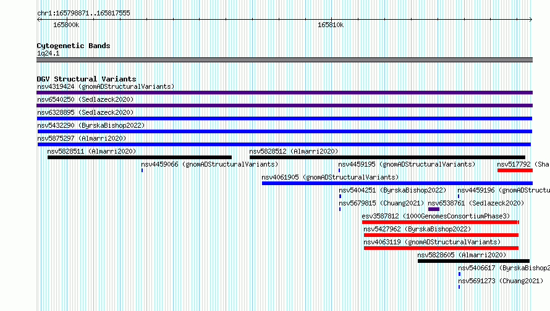Select the nsv6540250 (Sedlazeck2020) variant label
The image size is (550, 311).
click(85, 99)
